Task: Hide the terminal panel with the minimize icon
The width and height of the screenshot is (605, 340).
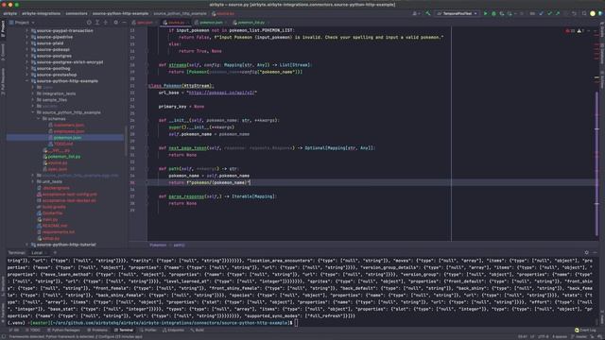Action: 595,253
